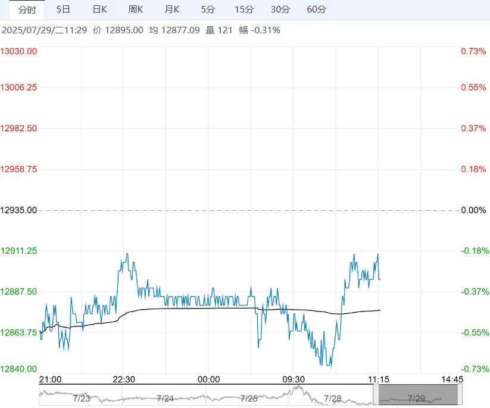Click the 7/28 section of the navigator
490x408 pixels.
point(332,398)
